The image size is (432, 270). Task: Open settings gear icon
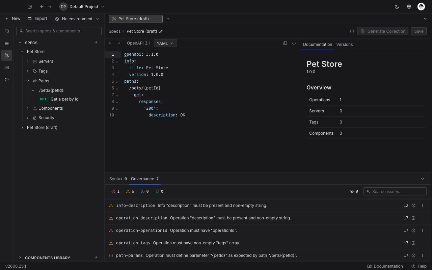tap(409, 7)
